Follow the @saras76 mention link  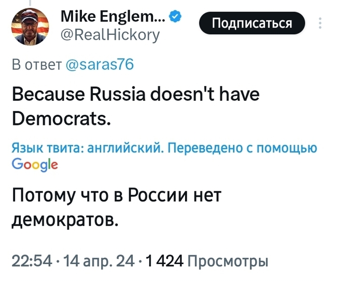pos(99,65)
